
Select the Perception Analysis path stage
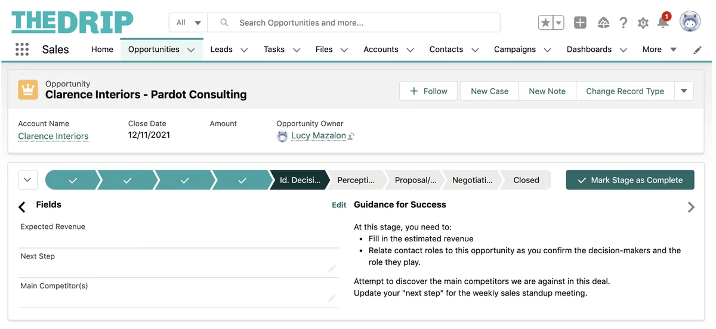coord(356,180)
